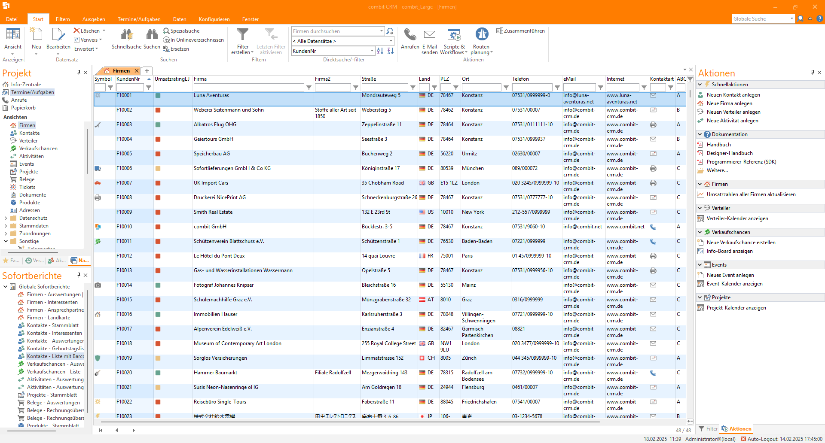Click the Anrufen phone icon
This screenshot has width=825, height=443.
[x=410, y=35]
